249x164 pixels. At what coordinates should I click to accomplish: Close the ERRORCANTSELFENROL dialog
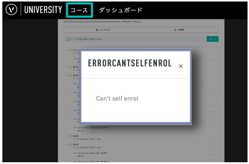pyautogui.click(x=181, y=66)
